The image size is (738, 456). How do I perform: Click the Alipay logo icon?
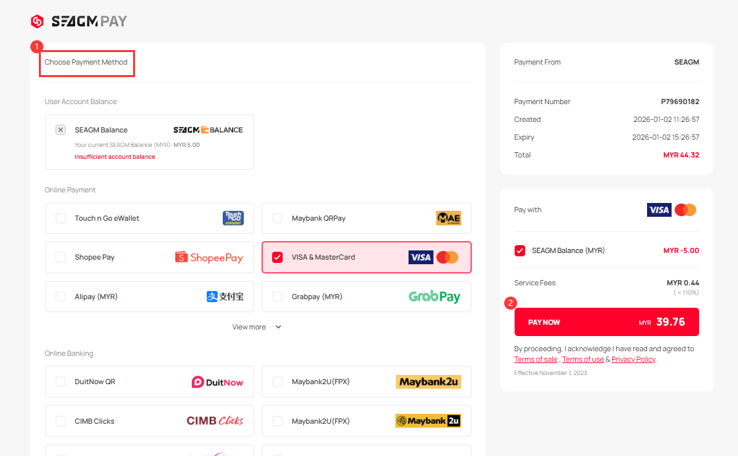click(225, 297)
